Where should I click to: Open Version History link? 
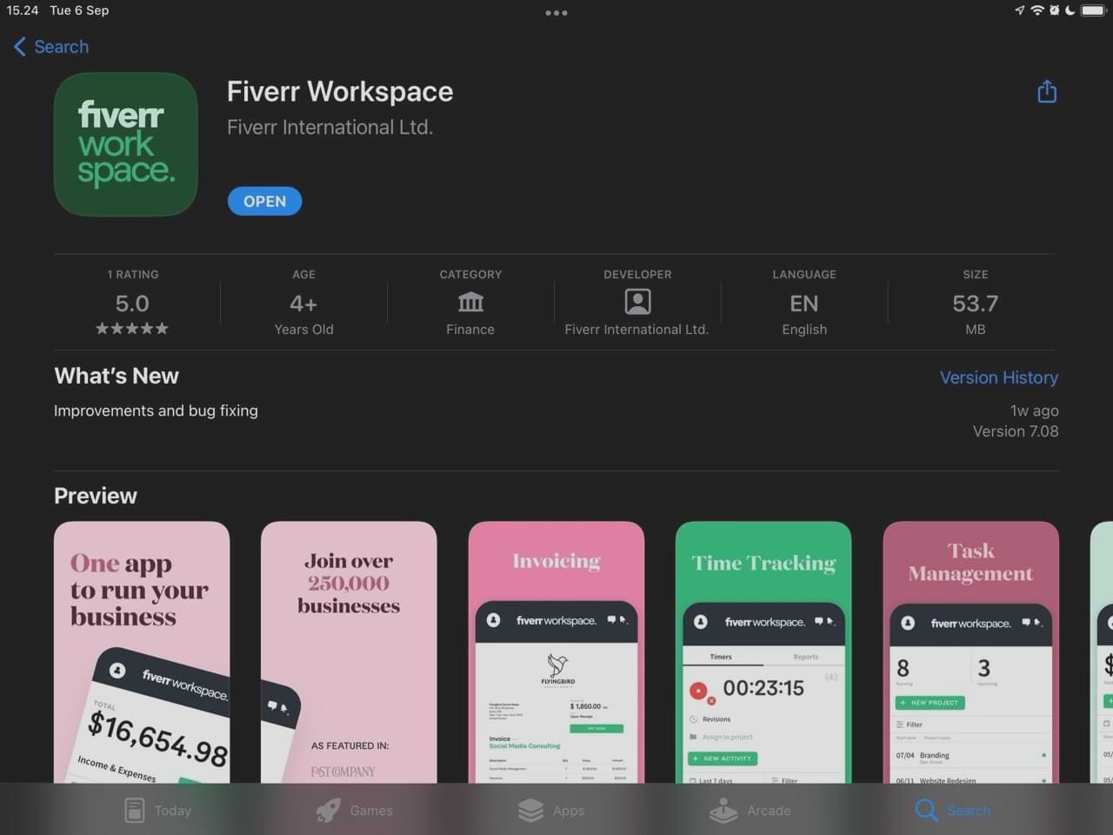(999, 377)
